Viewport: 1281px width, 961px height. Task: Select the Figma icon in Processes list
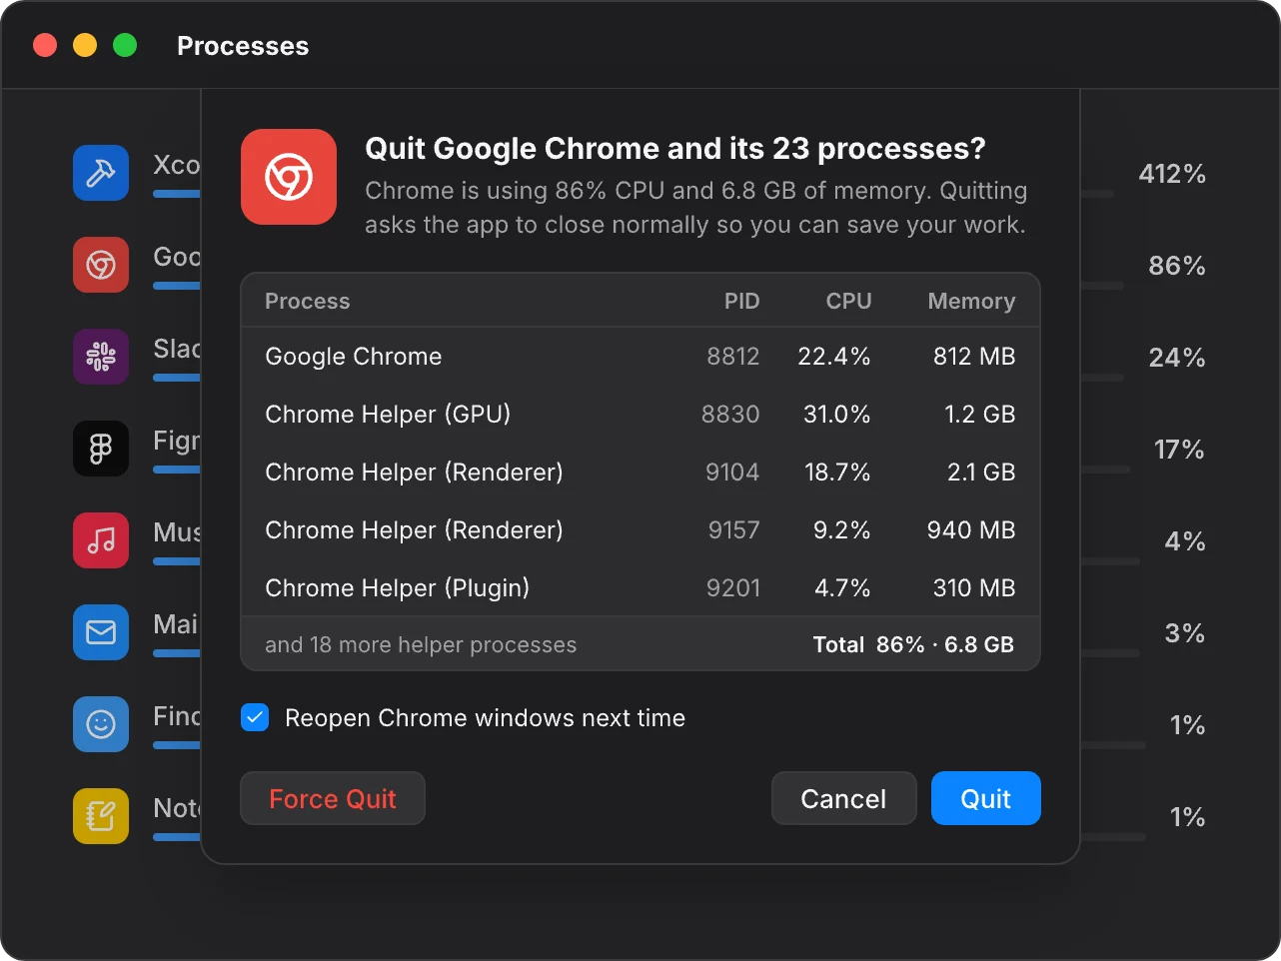coord(101,449)
